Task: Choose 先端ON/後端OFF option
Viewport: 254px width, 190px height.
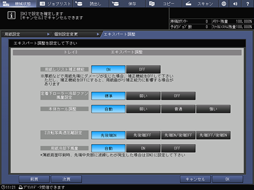Action: 178,135
